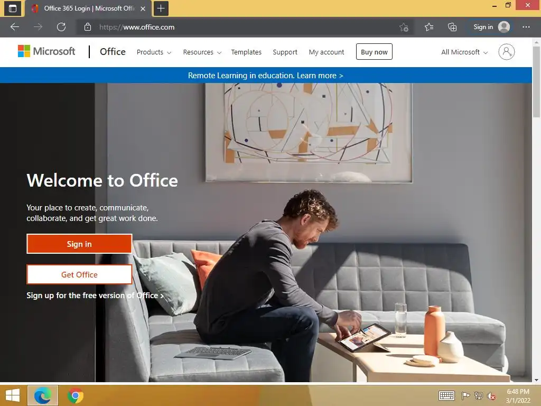Image resolution: width=541 pixels, height=406 pixels.
Task: Click the Remote Learning Learn more banner
Action: pyautogui.click(x=266, y=75)
